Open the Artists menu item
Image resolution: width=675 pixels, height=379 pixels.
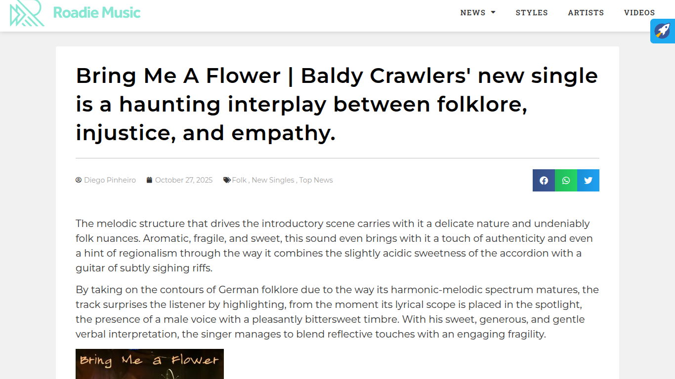point(586,12)
